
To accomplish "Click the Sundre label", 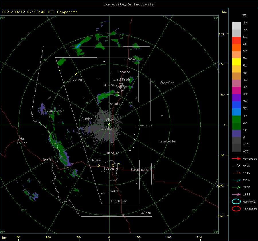I will tap(87, 119).
